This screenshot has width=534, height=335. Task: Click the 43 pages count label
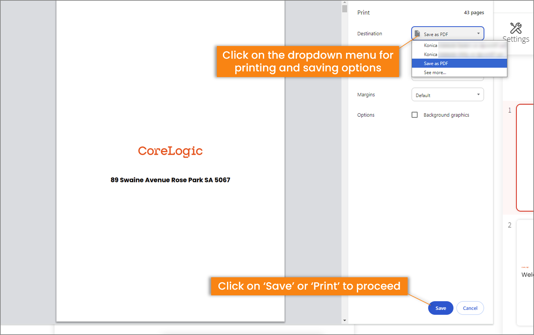pyautogui.click(x=474, y=13)
